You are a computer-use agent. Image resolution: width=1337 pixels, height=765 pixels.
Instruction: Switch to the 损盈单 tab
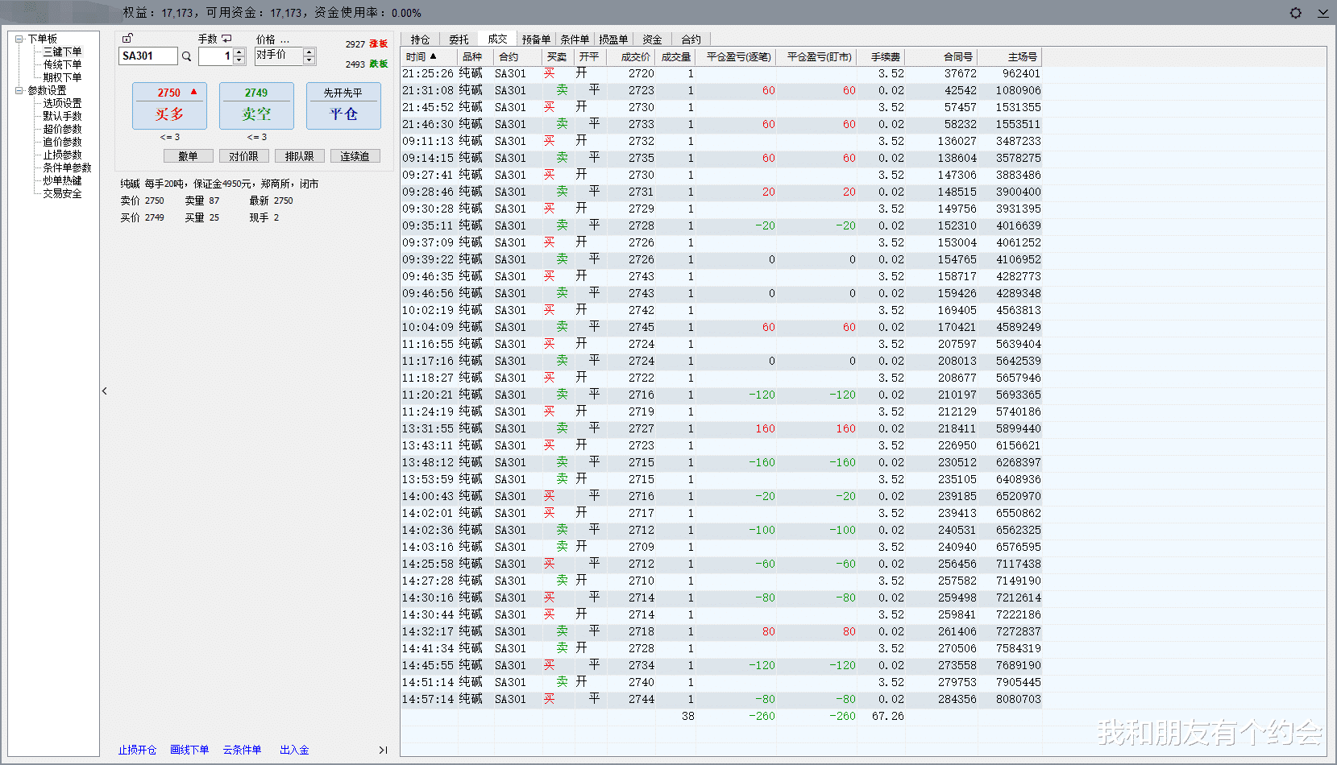pos(613,39)
